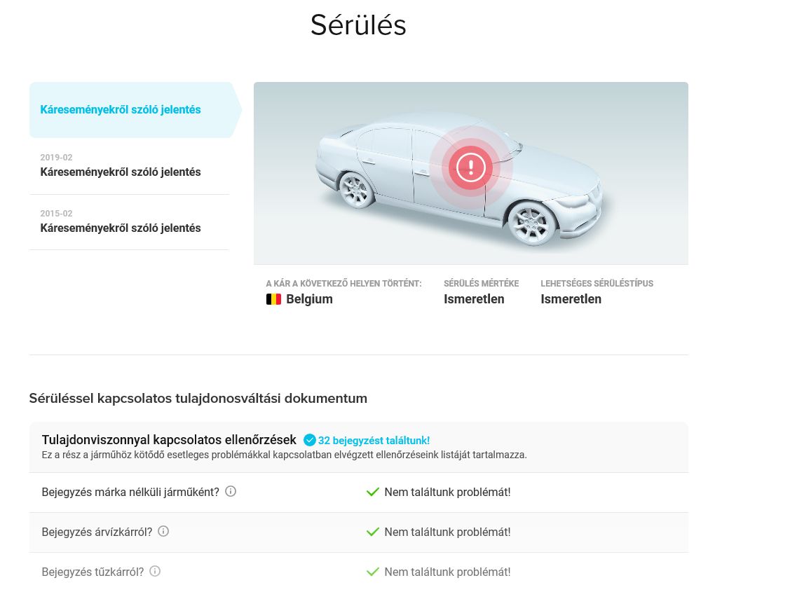This screenshot has width=790, height=592.
Task: Click "Nem találtunk problémát!" in árvízkárról row
Action: coord(447,532)
